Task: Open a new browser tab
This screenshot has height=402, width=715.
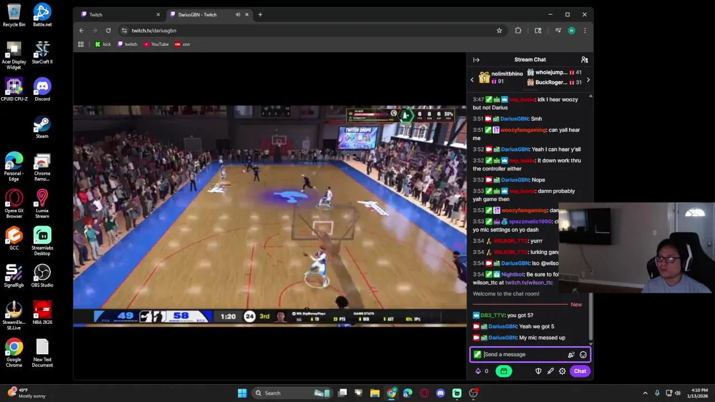Action: tap(260, 15)
